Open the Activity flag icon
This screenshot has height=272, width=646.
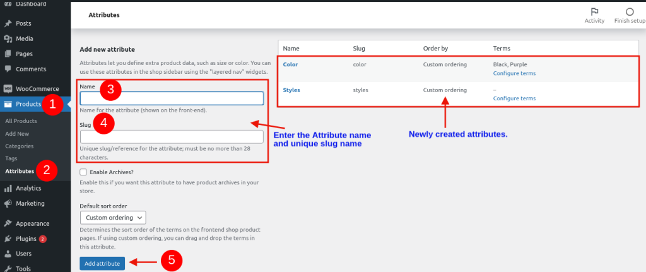click(594, 12)
